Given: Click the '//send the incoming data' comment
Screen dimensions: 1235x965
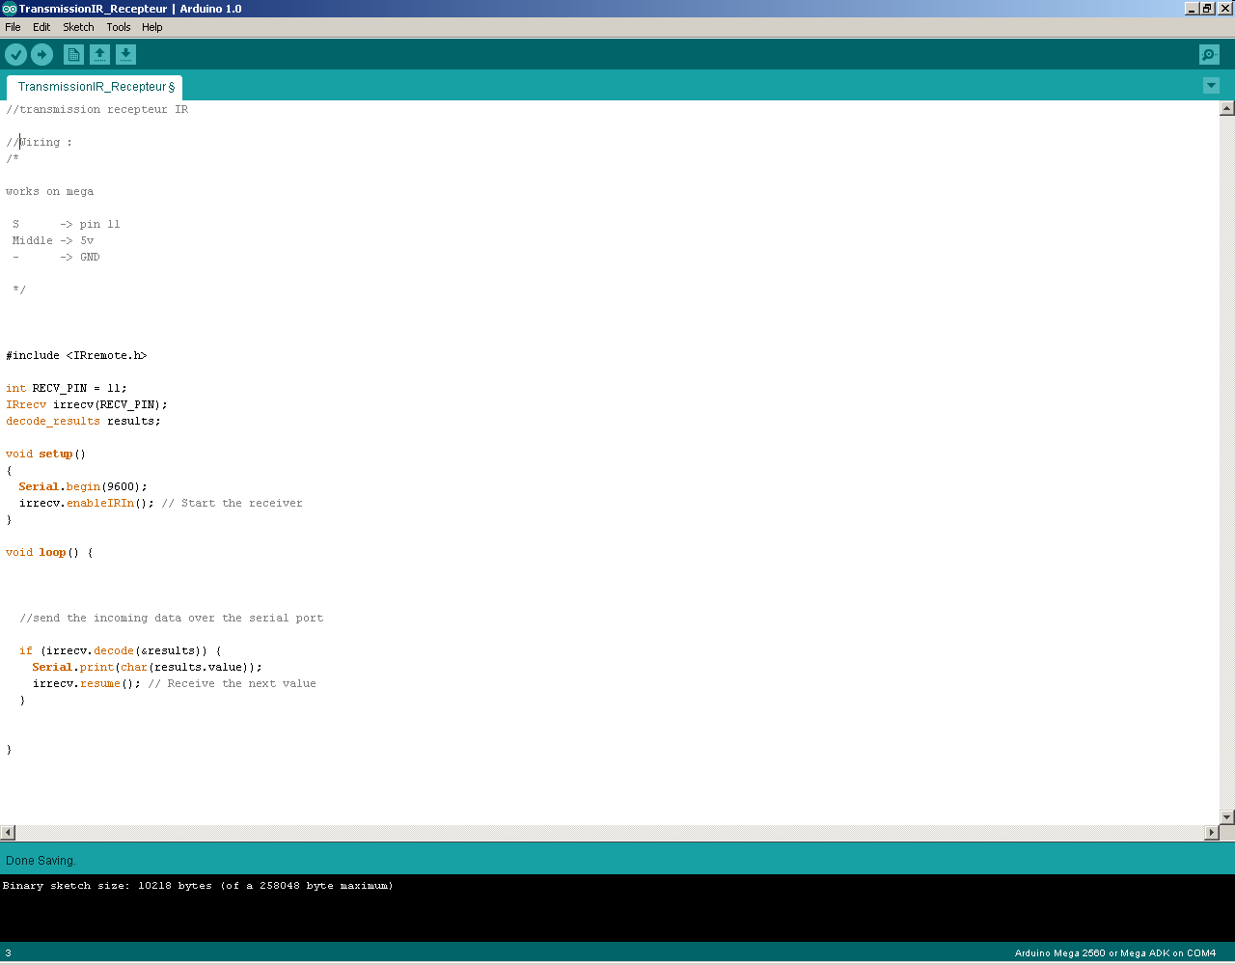Looking at the screenshot, I should coord(171,618).
